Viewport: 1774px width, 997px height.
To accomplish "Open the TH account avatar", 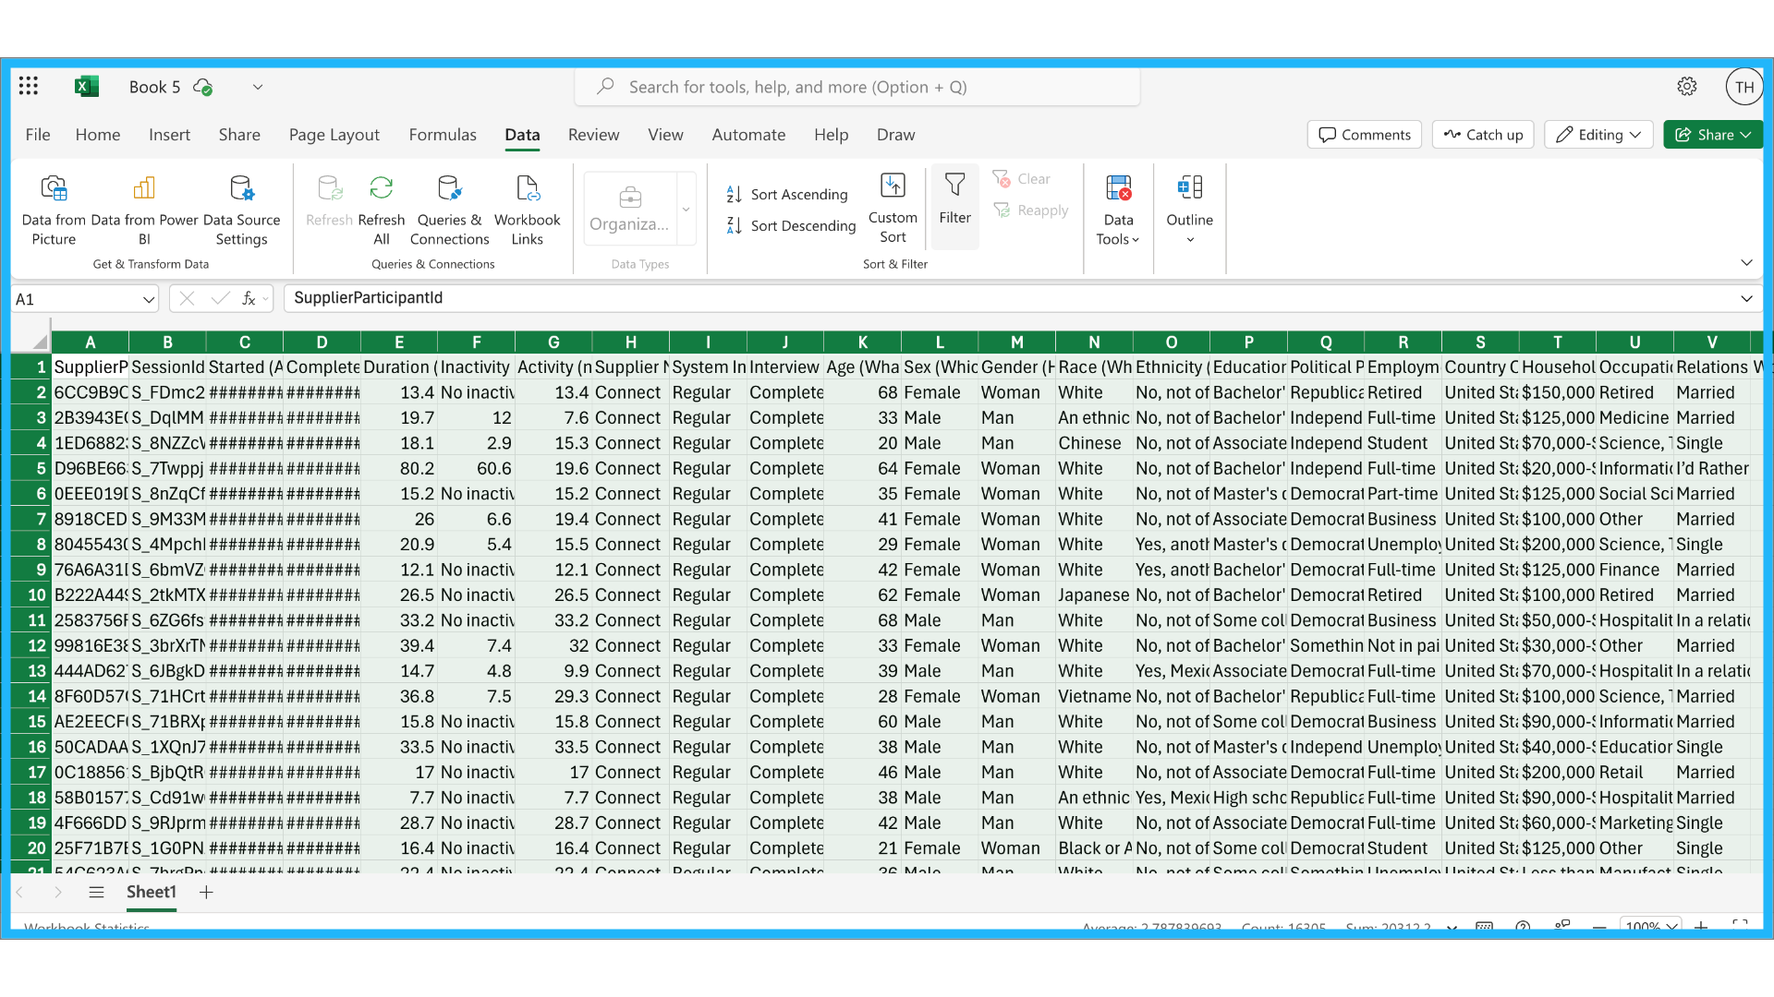I will coord(1744,87).
